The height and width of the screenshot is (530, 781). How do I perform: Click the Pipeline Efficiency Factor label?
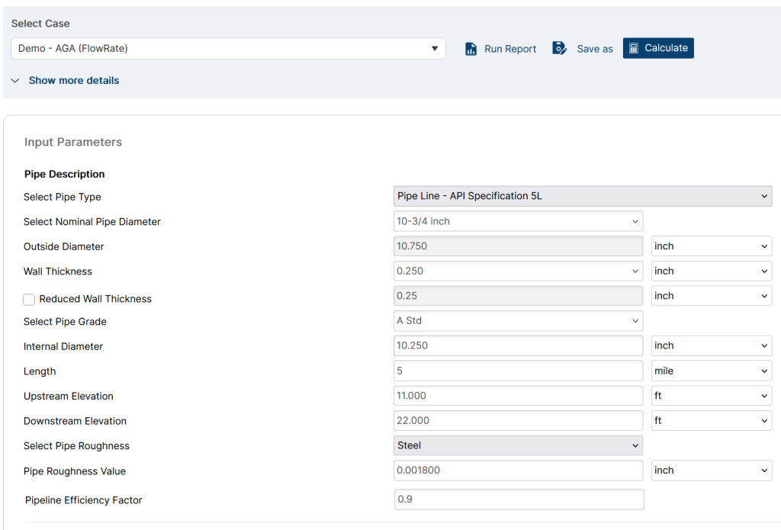(x=84, y=500)
